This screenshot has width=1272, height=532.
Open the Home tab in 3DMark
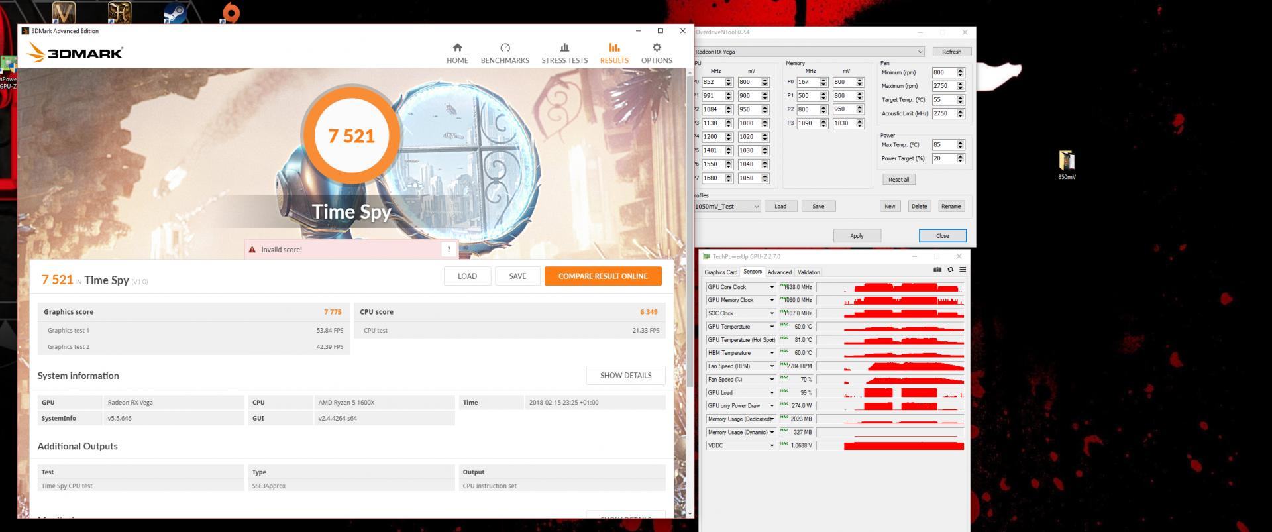pos(457,54)
